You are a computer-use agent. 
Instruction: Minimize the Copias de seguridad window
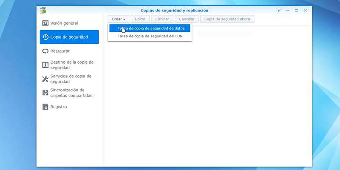(x=288, y=10)
